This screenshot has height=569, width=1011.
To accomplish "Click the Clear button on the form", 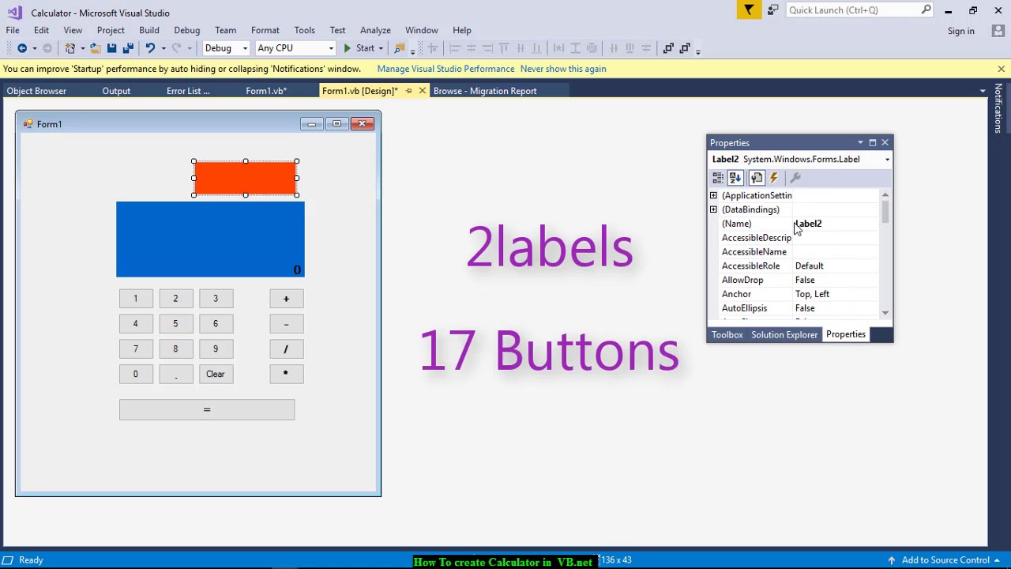I will click(216, 374).
